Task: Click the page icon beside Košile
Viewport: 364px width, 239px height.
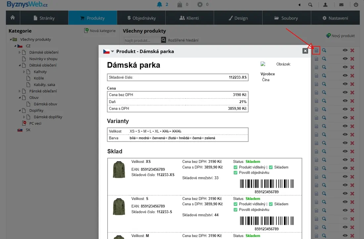Action: pos(28,78)
